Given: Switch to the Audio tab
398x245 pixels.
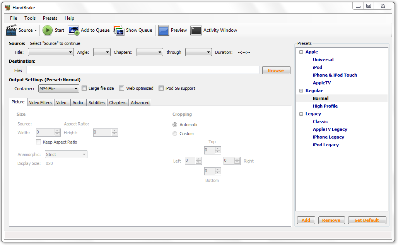Looking at the screenshot, I should (78, 103).
